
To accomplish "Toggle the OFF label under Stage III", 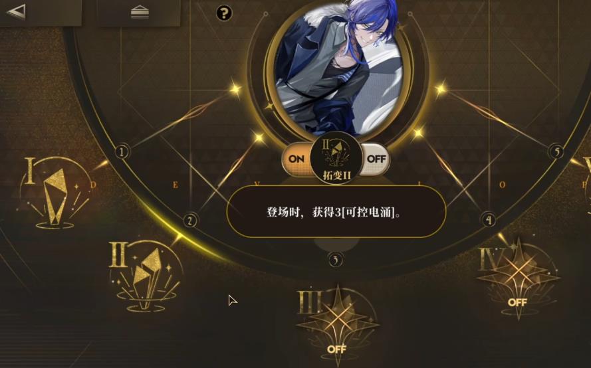I will [x=336, y=349].
